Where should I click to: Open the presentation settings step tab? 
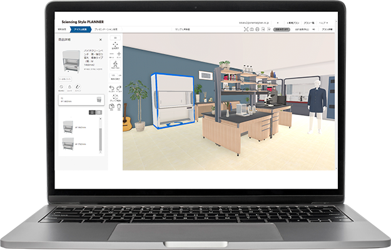106,29
